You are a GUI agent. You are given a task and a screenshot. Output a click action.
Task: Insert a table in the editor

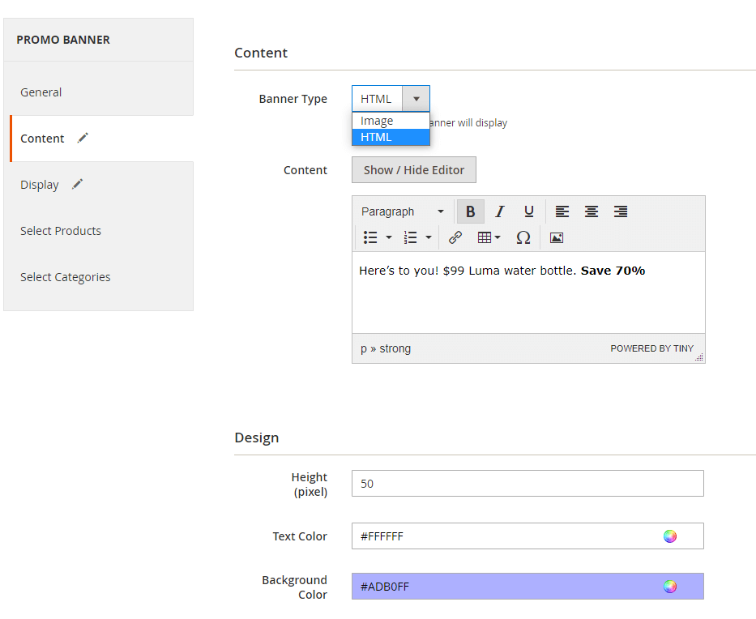pos(489,237)
